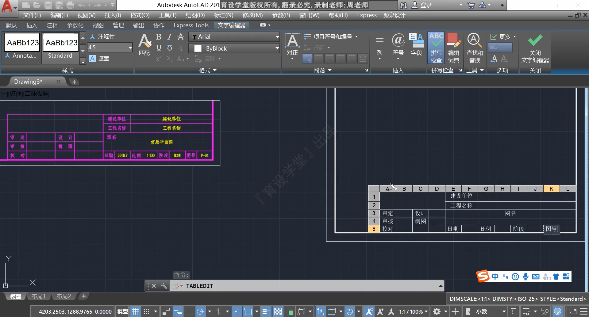The width and height of the screenshot is (589, 317).
Task: Open the shopping cart icon in title bar
Action: pyautogui.click(x=471, y=5)
